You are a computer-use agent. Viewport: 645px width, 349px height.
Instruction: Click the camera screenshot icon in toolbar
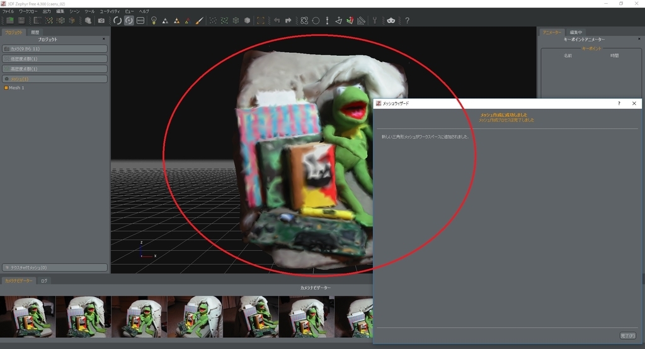[101, 21]
